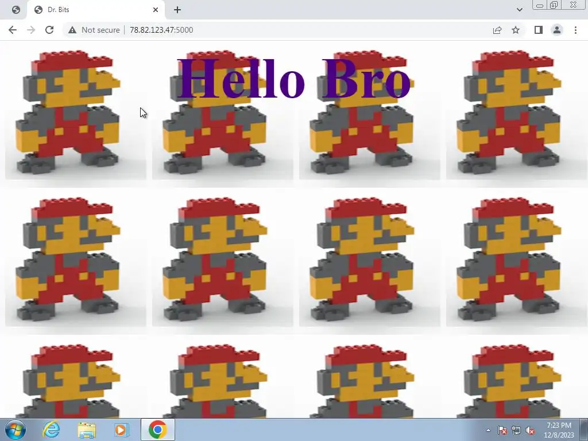
Task: Open a new tab
Action: (177, 10)
